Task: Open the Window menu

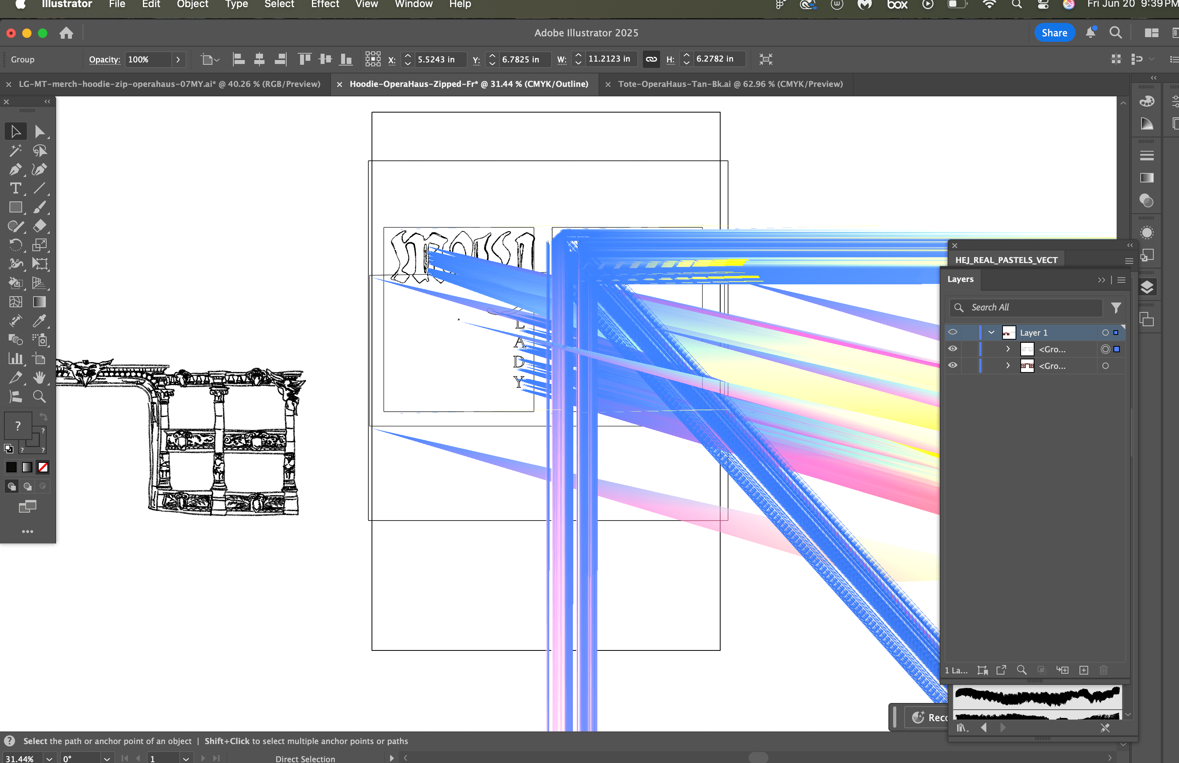Action: pyautogui.click(x=414, y=4)
